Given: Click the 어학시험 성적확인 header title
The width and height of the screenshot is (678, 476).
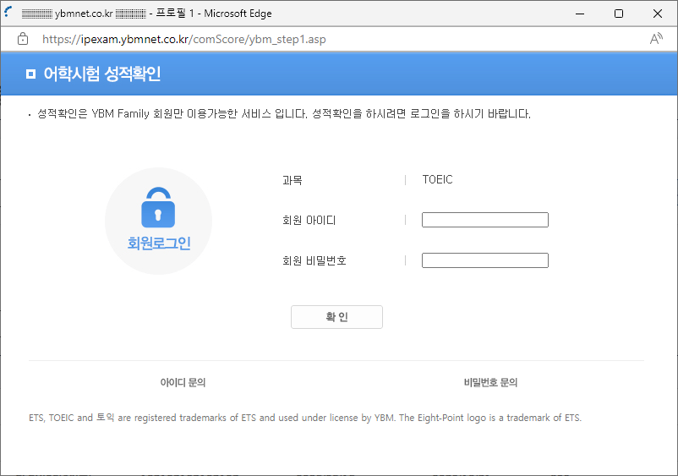Looking at the screenshot, I should click(102, 74).
